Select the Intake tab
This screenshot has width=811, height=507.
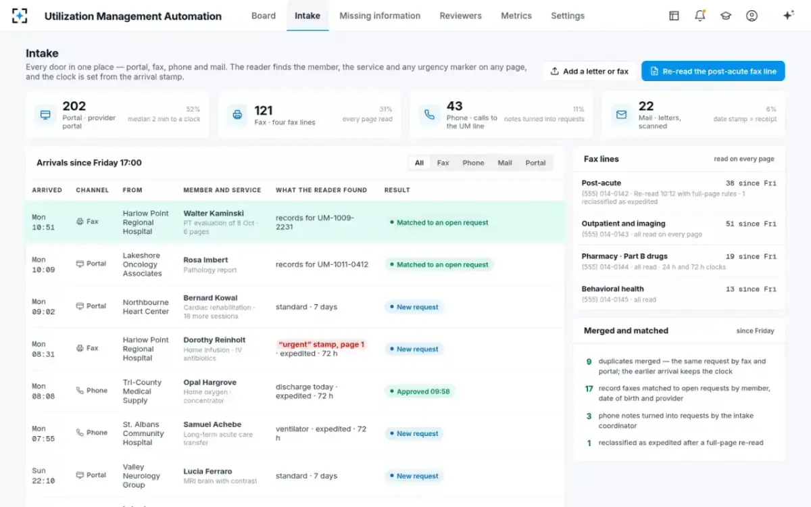tap(308, 16)
